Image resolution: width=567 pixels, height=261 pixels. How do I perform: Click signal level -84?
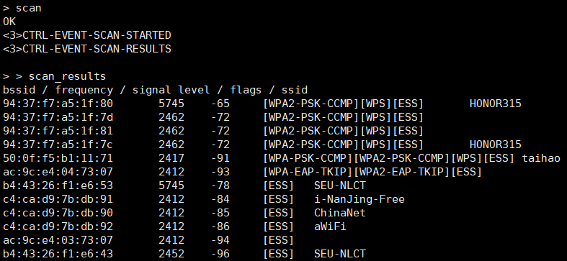point(220,199)
